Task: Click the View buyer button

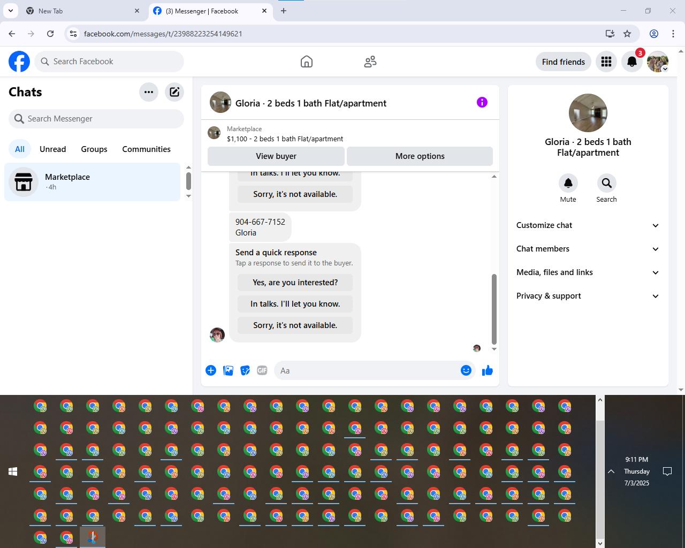Action: click(276, 156)
